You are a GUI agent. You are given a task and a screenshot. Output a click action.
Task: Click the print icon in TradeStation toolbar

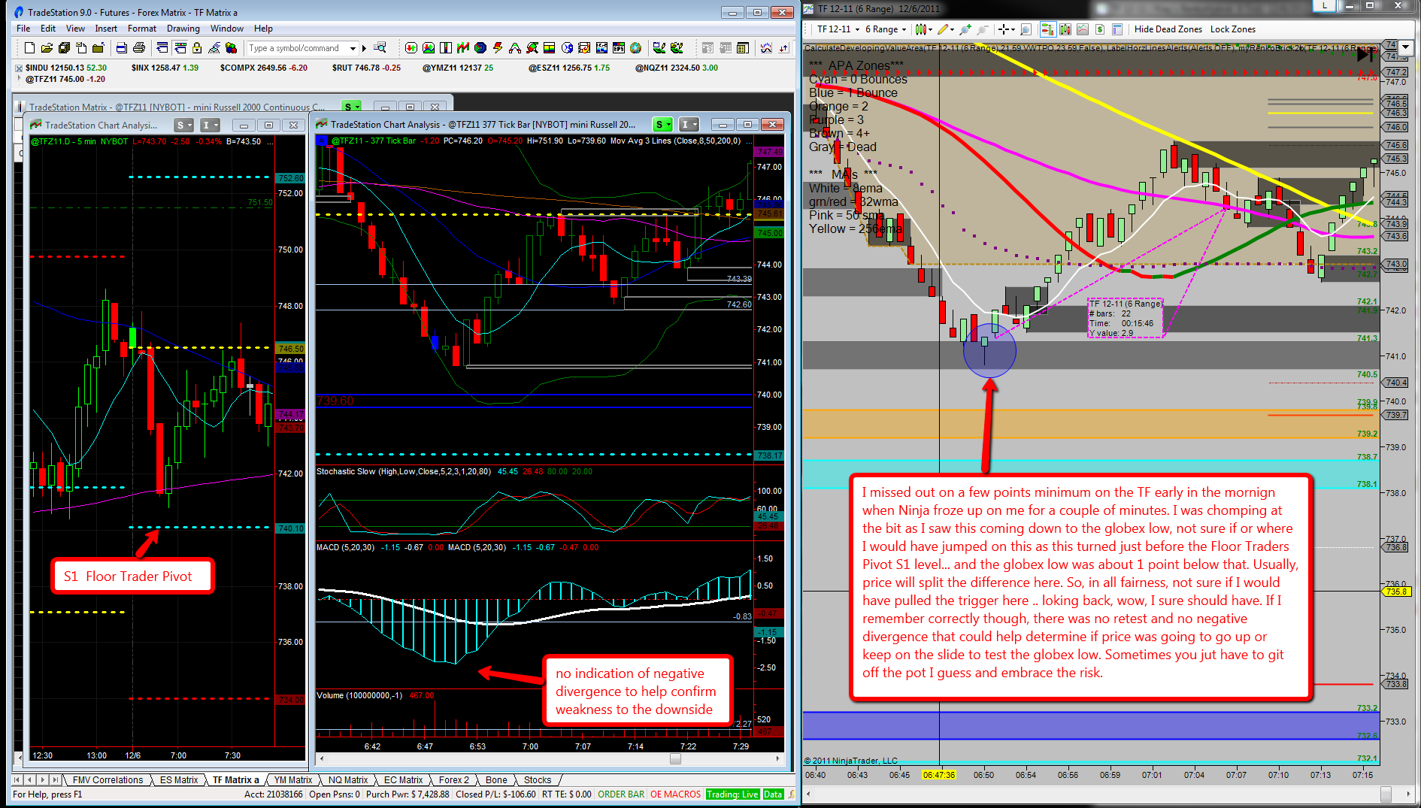pyautogui.click(x=139, y=48)
